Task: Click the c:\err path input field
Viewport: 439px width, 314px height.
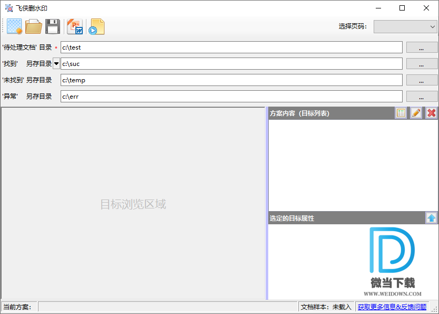Action: pos(231,96)
